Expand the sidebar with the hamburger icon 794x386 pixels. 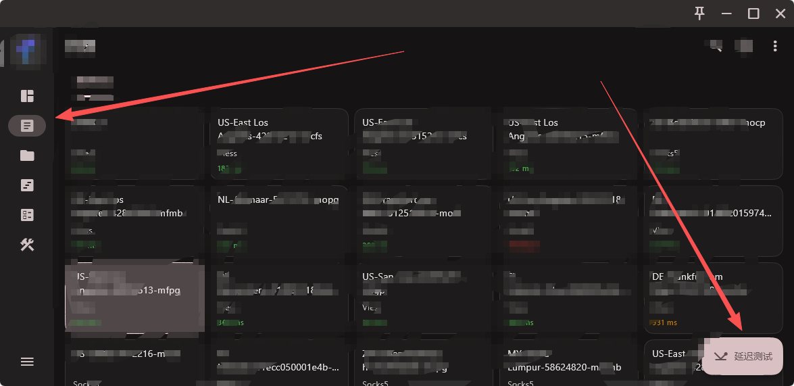click(x=27, y=362)
